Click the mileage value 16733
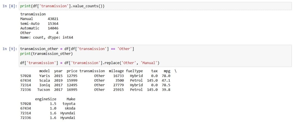This screenshot has width=294, height=122. [x=118, y=76]
